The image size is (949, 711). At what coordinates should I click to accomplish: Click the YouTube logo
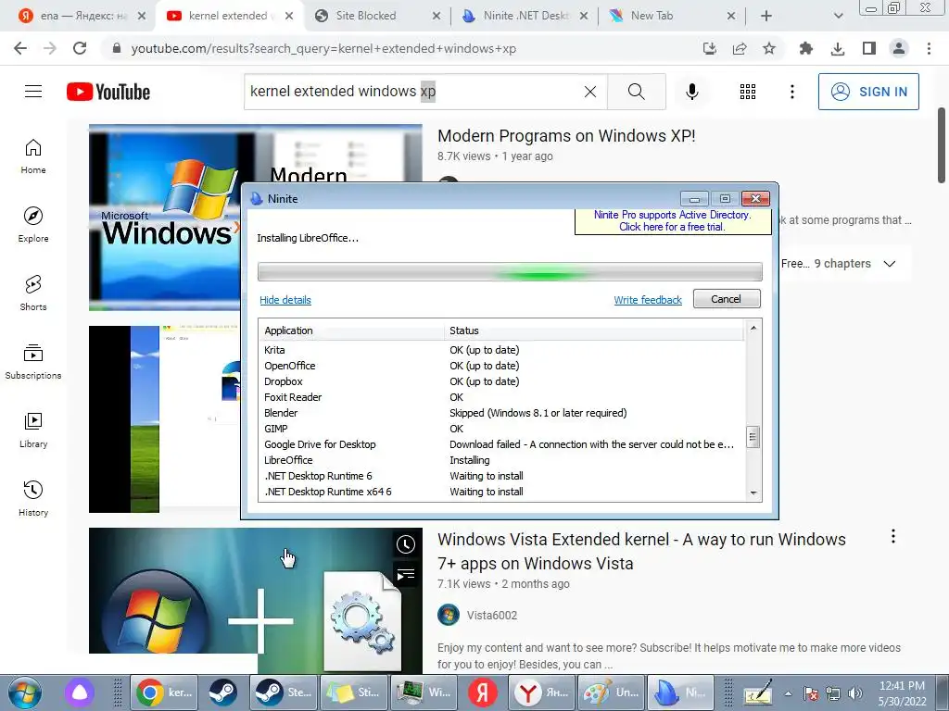click(108, 92)
